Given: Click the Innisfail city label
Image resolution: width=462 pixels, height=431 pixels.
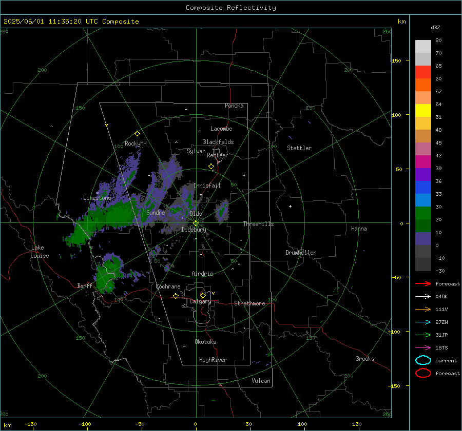Looking at the screenshot, I should click(207, 186).
